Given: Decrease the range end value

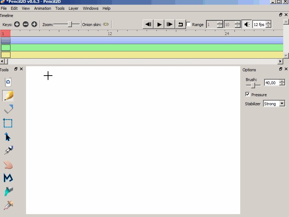Looking at the screenshot, I should (x=238, y=26).
